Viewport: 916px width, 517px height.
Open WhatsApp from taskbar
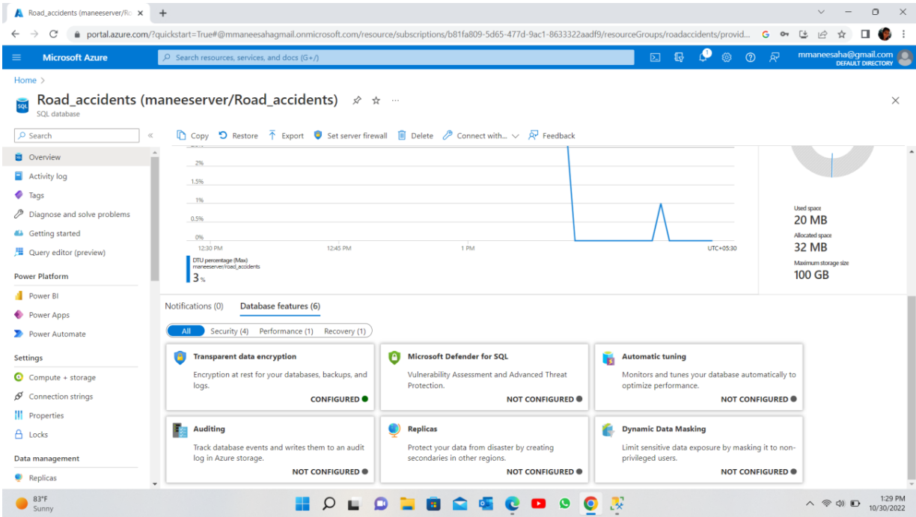(x=564, y=504)
